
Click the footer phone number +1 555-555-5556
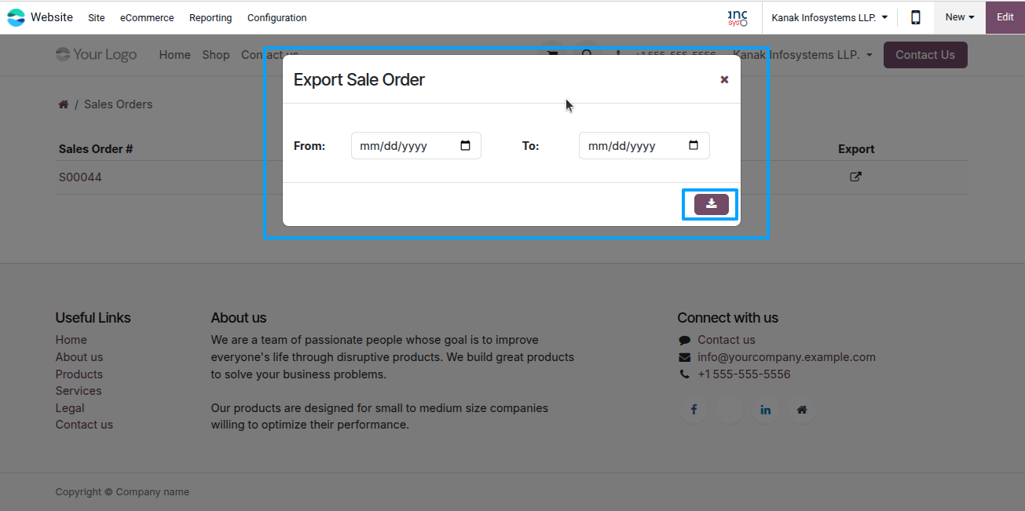pos(744,374)
